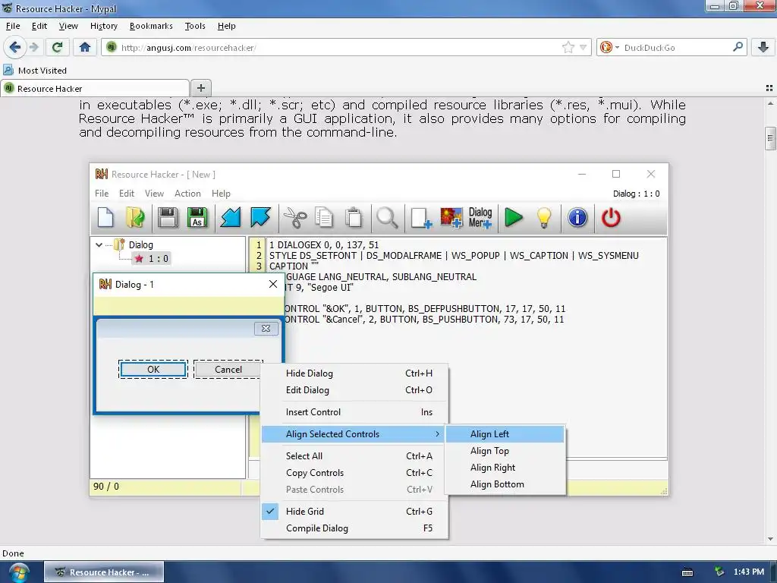Close the Dialog - 1 window
The width and height of the screenshot is (777, 583).
point(272,284)
